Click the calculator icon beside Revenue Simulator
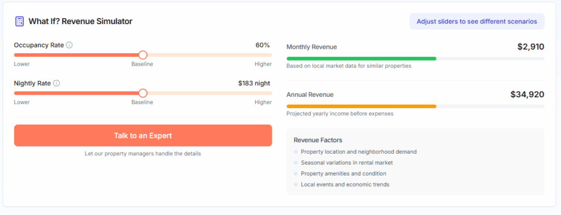This screenshot has width=561, height=215. tap(19, 21)
